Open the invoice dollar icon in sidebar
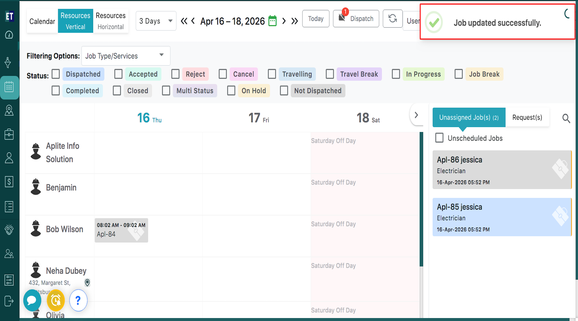The height and width of the screenshot is (321, 578). (9, 182)
